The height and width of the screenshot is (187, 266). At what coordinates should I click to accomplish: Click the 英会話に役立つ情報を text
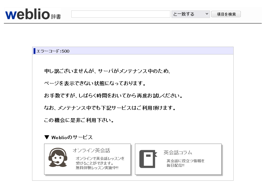pyautogui.click(x=185, y=161)
